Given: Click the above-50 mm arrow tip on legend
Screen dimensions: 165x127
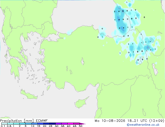Looking at the screenshot, I should coord(82,124).
